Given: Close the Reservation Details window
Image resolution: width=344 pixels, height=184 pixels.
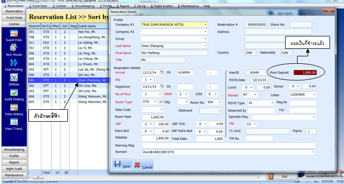Looking at the screenshot, I should 329,11.
